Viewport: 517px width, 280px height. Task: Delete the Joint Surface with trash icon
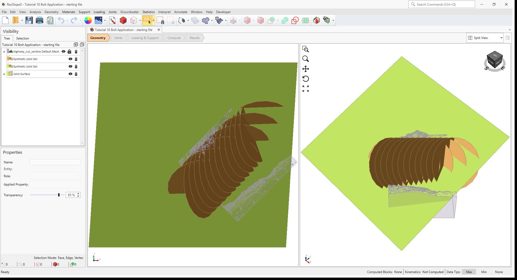pos(76,74)
